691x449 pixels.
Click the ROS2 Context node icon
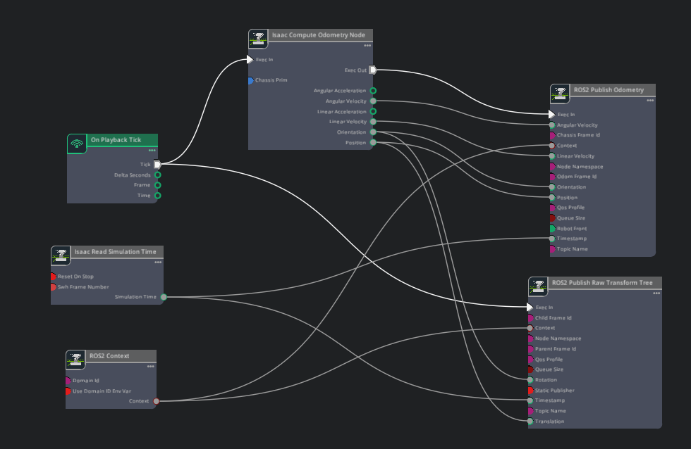(75, 360)
